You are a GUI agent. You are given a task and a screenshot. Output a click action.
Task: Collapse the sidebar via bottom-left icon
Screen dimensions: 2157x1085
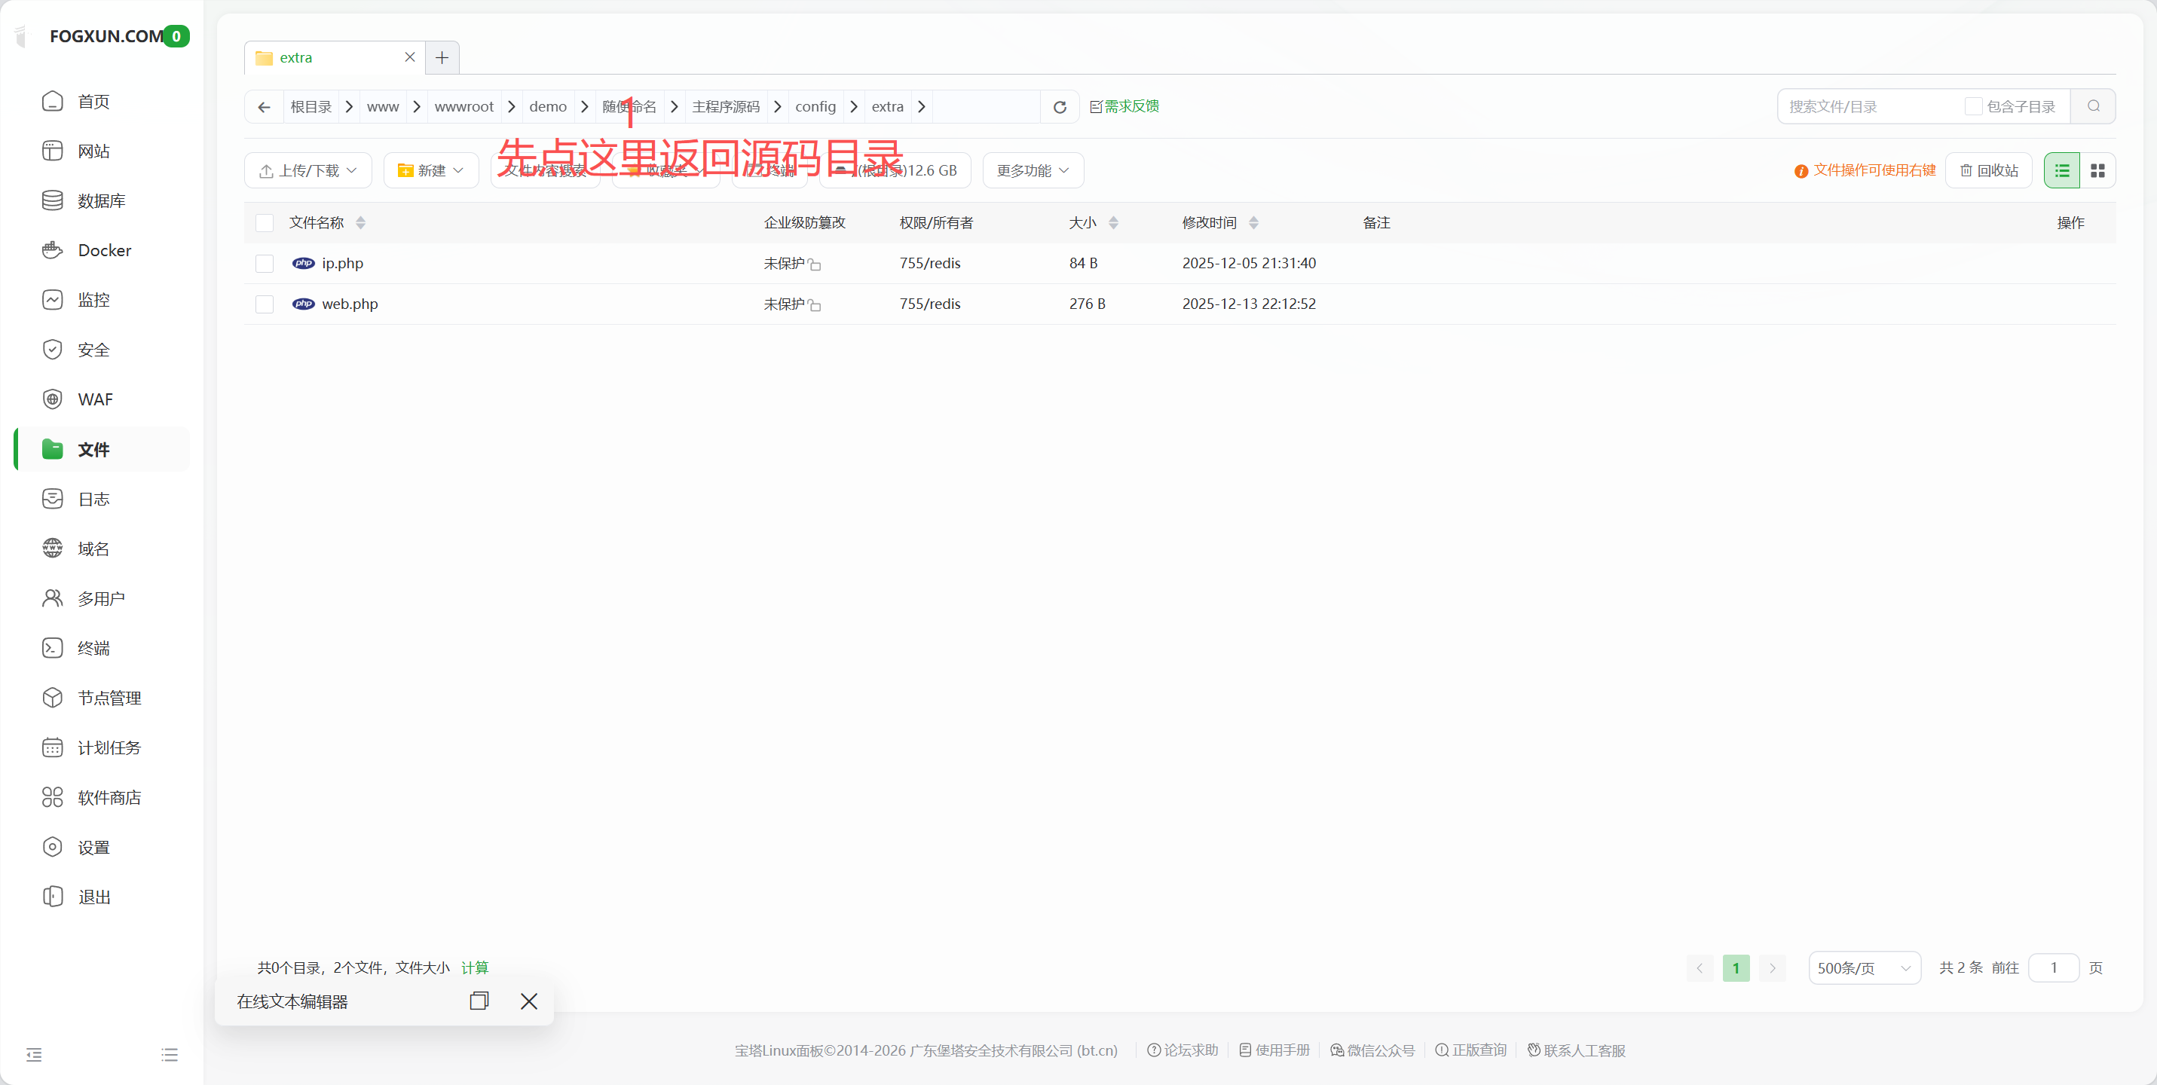pyautogui.click(x=33, y=1053)
